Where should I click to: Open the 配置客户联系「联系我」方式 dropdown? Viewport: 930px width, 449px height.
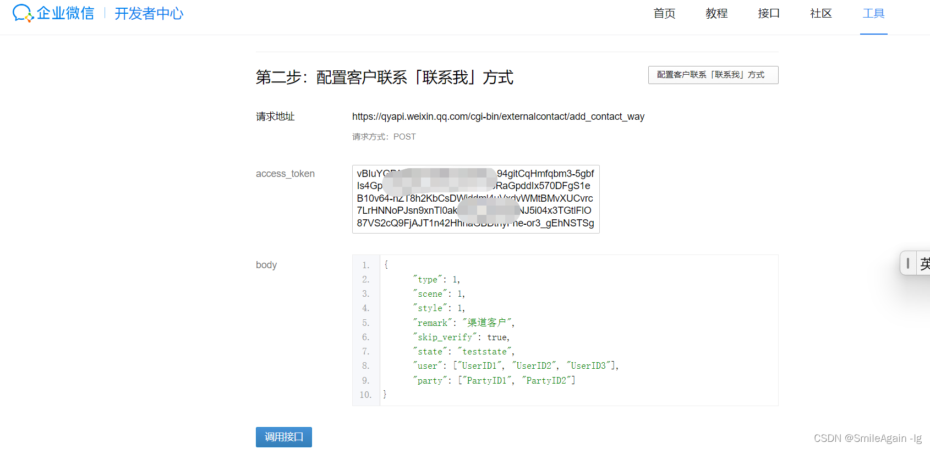tap(713, 75)
